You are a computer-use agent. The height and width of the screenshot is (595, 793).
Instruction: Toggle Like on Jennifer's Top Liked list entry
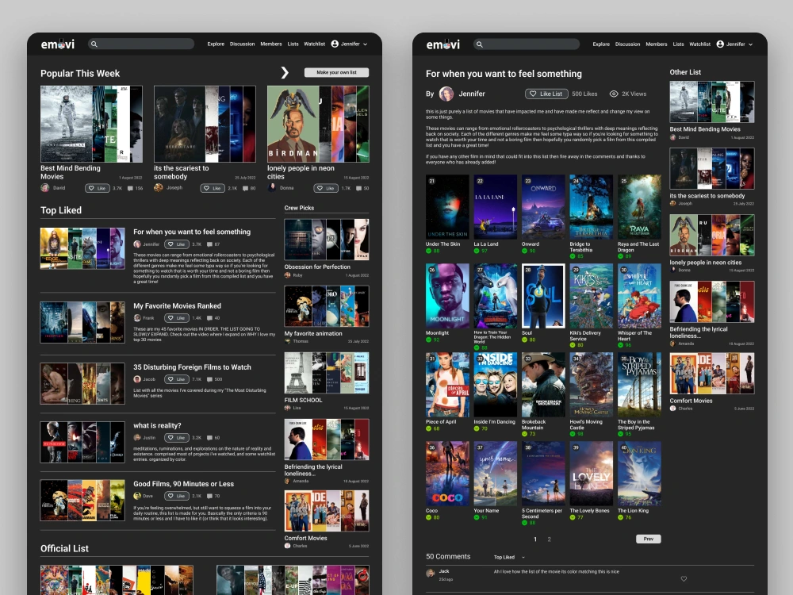pos(177,244)
